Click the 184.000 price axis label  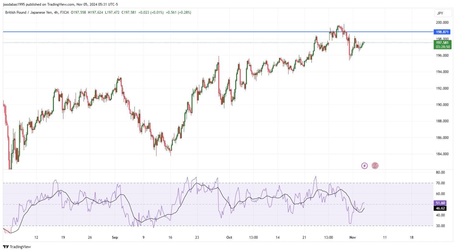(x=442, y=154)
